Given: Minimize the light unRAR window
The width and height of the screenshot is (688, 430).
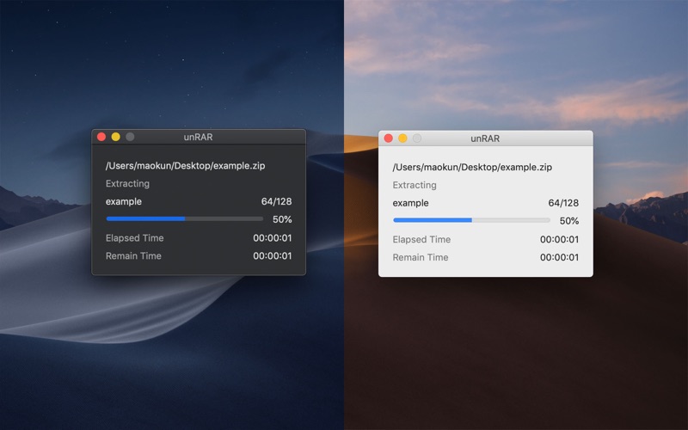Looking at the screenshot, I should pyautogui.click(x=402, y=138).
